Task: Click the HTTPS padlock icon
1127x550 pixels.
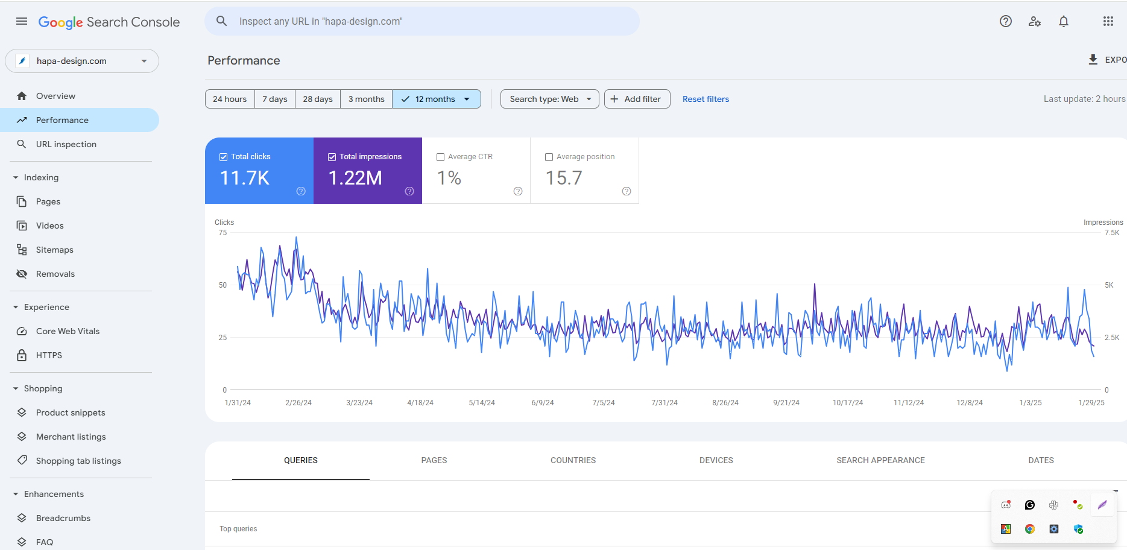Action: click(x=22, y=355)
